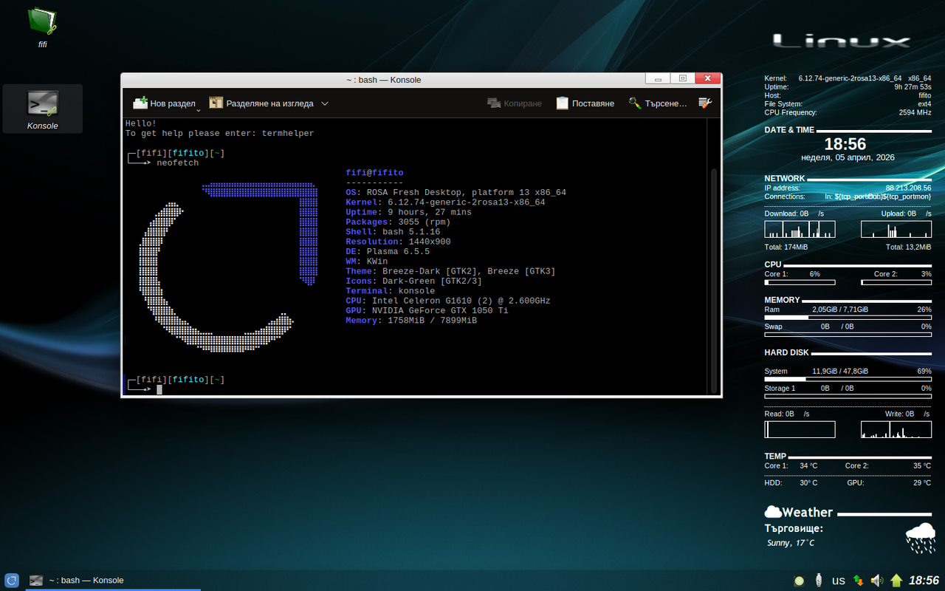Image resolution: width=945 pixels, height=591 pixels.
Task: Click the GPU temperature '29 °C'
Action: [922, 483]
